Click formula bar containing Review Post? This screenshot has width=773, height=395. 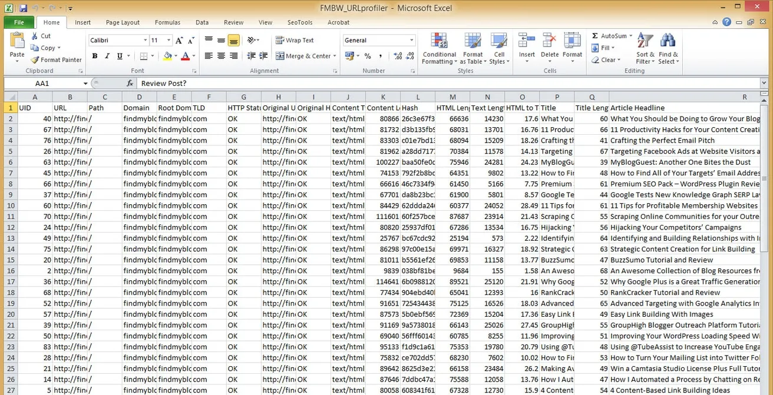[x=448, y=83]
